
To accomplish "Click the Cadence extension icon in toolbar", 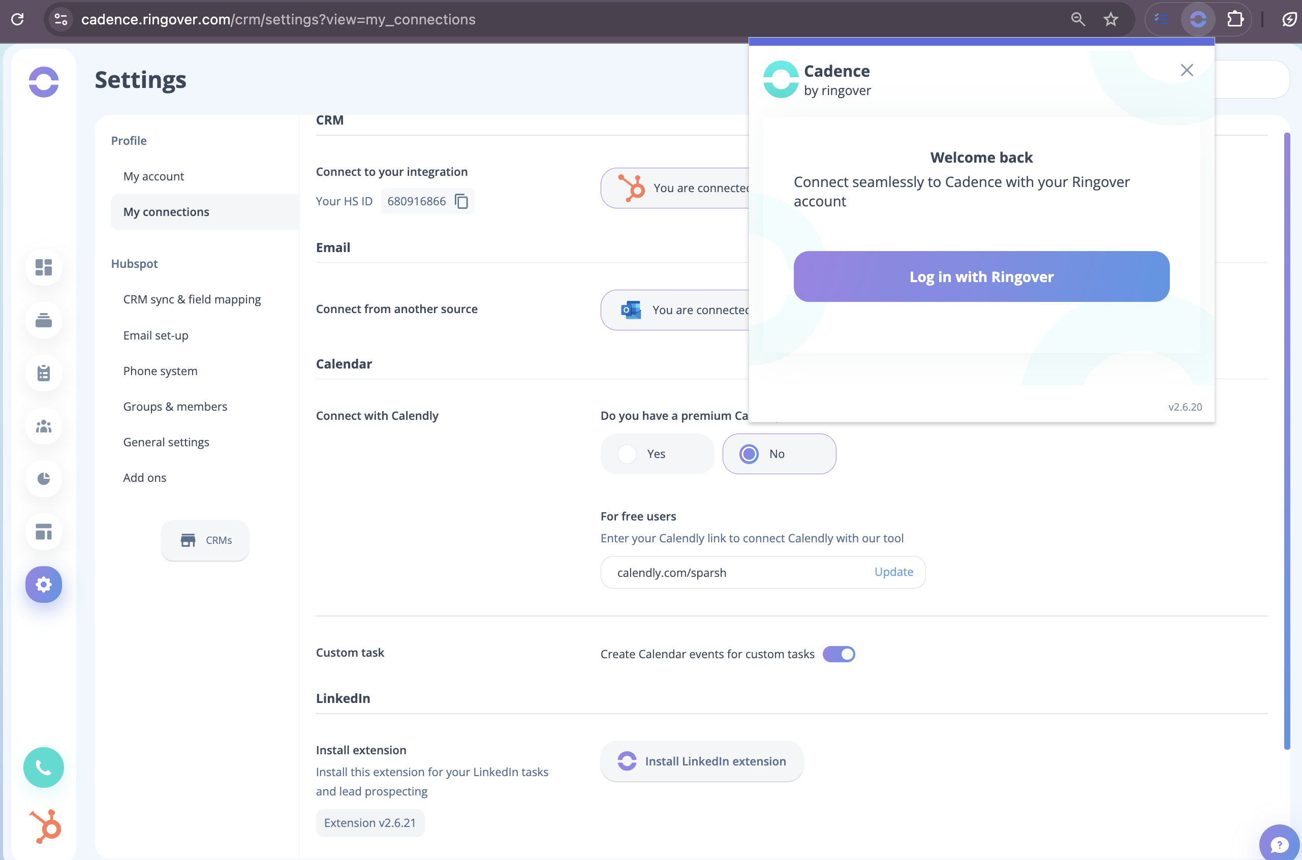I will [1198, 20].
